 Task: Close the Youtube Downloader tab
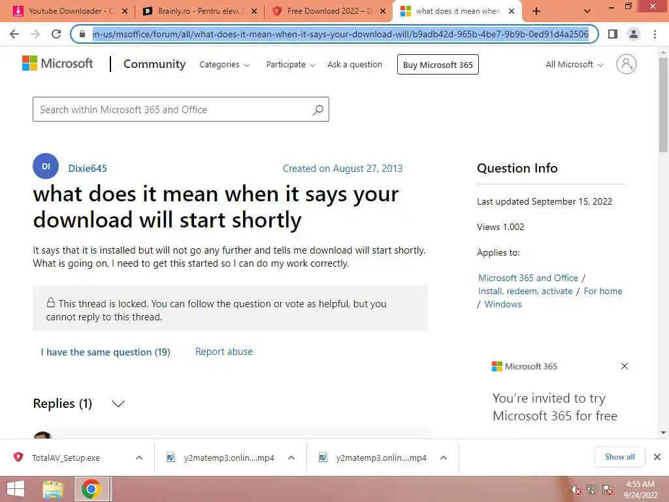pyautogui.click(x=125, y=12)
